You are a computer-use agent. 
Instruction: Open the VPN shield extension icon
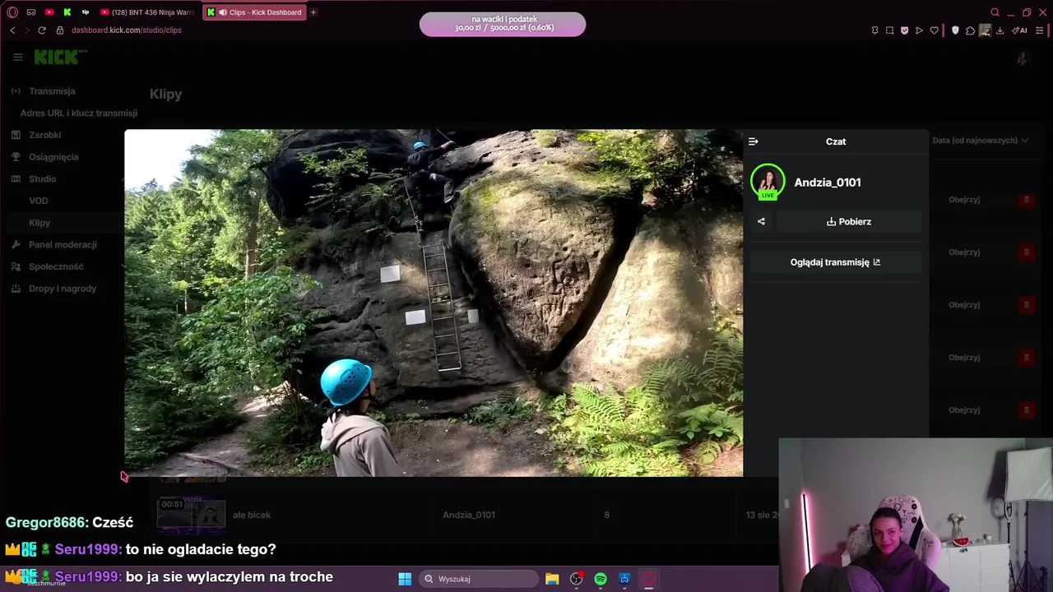tap(955, 30)
